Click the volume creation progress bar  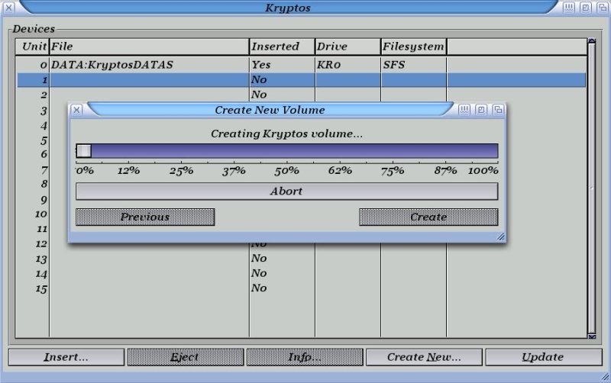pos(287,151)
